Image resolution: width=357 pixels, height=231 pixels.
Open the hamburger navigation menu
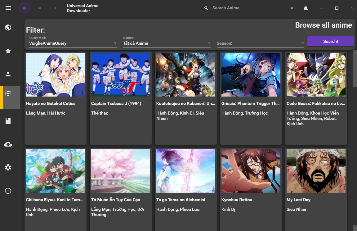click(8, 8)
